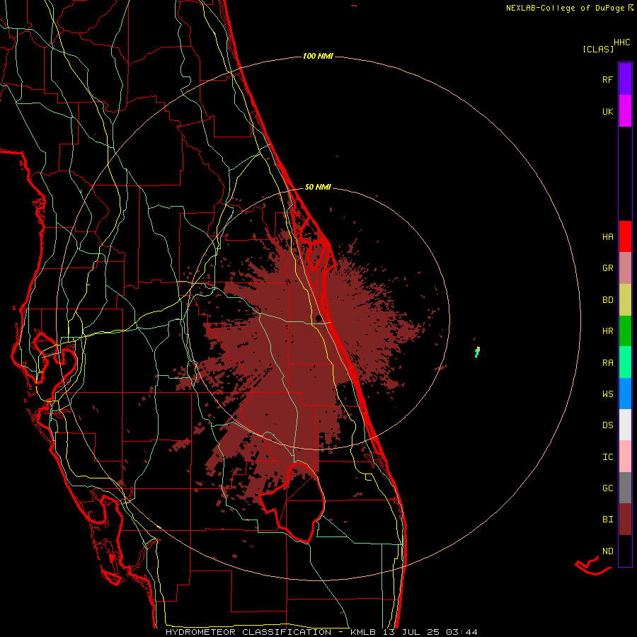Click the small green rain echo offshore
This screenshot has width=637, height=637.
click(477, 352)
